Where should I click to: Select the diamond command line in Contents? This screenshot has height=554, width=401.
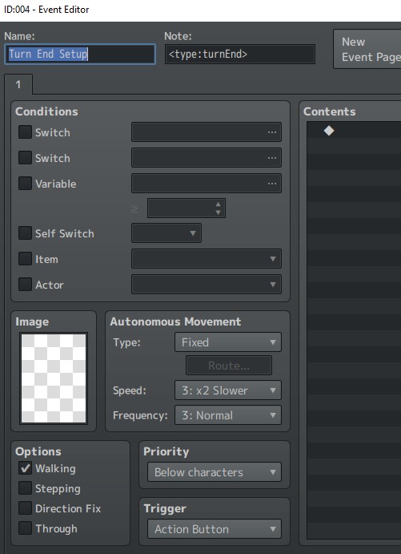[354, 131]
